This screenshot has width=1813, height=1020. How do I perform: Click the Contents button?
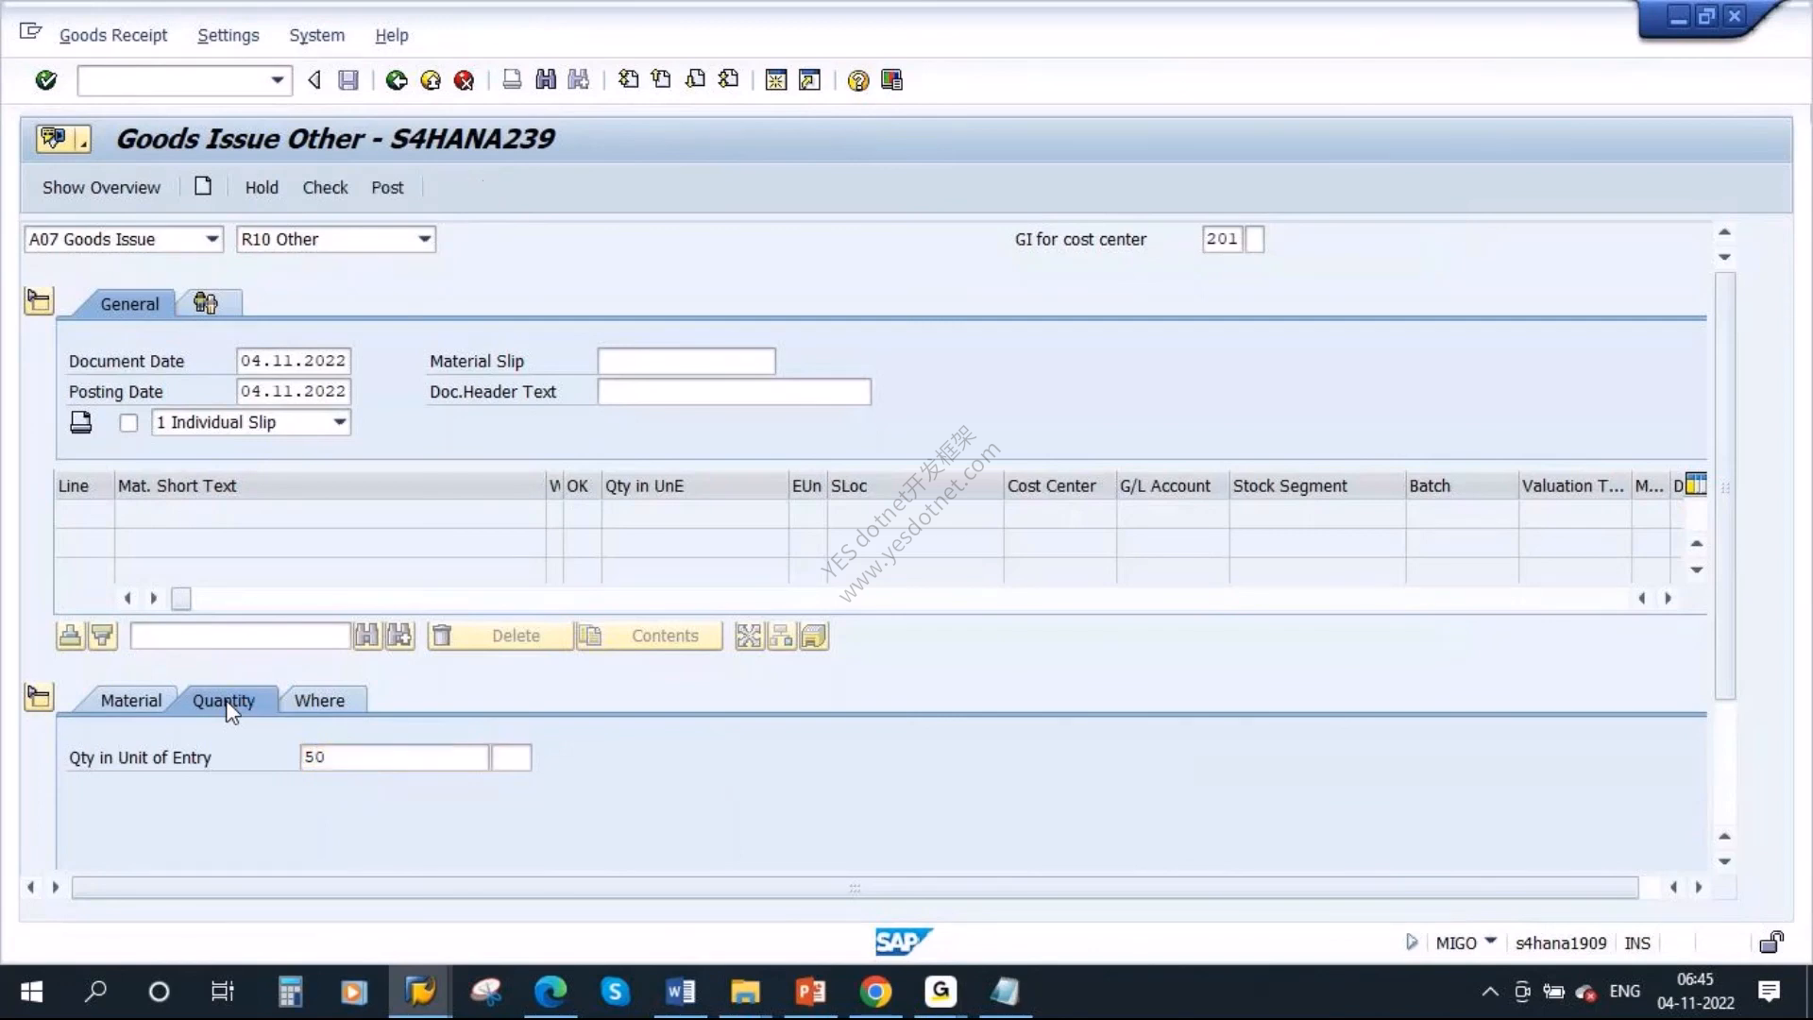[x=650, y=636]
